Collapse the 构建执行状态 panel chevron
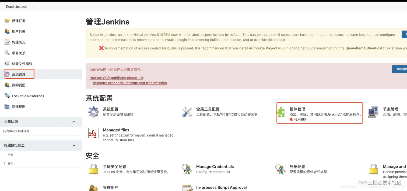The width and height of the screenshot is (407, 191). [74, 145]
